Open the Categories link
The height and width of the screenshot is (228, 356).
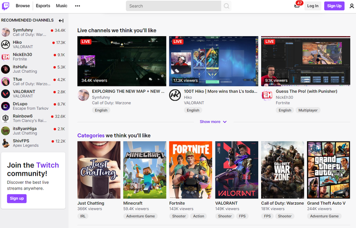point(91,135)
